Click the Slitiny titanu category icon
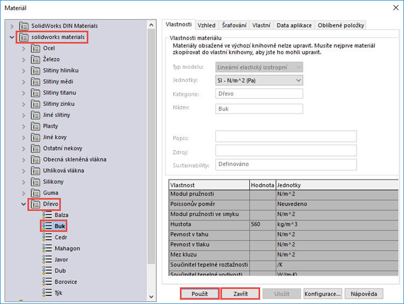Screen dimensions: 404x304 (x=36, y=93)
